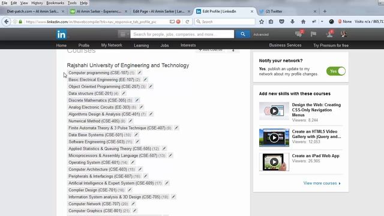This screenshot has width=384, height=216.
Task: Play the CSS-Only Navigation Menus course thumbnail
Action: (274, 111)
